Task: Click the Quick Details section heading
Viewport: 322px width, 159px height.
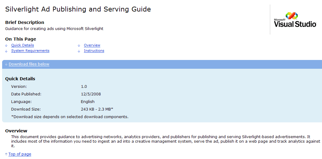Action: click(20, 79)
